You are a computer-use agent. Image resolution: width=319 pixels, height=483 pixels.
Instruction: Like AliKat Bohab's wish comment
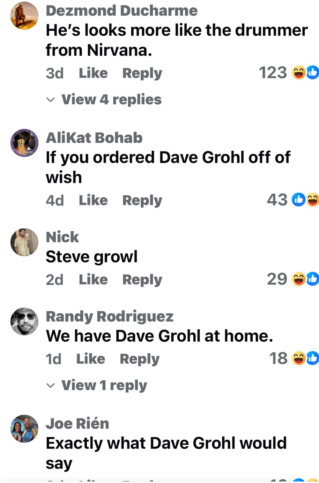(x=93, y=200)
